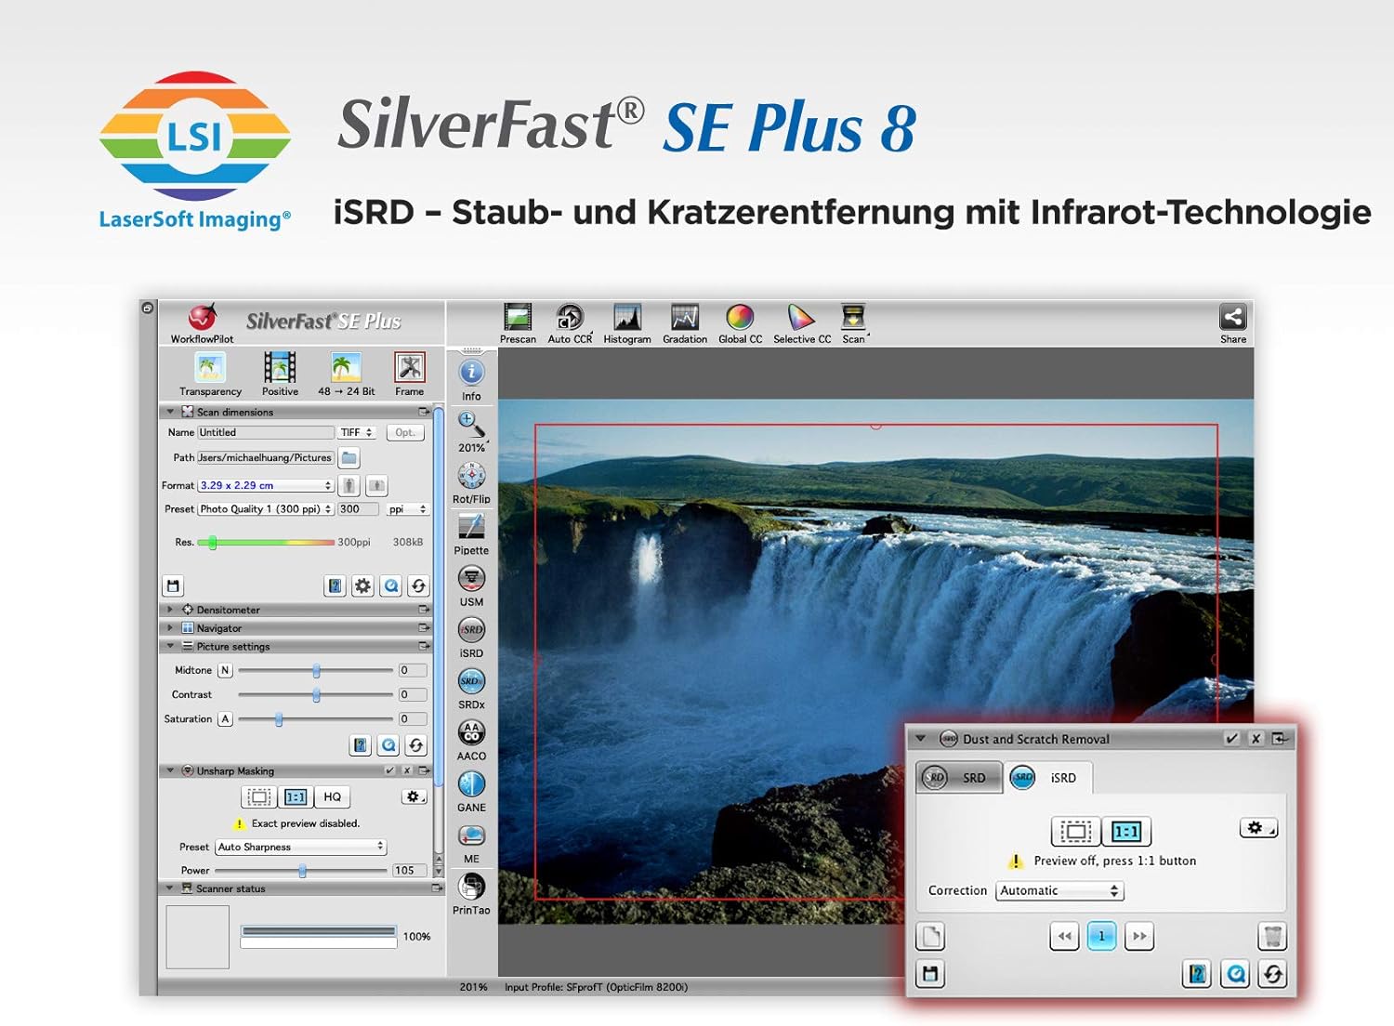Viewport: 1394px width, 1026px height.
Task: Go to next layer in Dust dialog
Action: [1138, 936]
